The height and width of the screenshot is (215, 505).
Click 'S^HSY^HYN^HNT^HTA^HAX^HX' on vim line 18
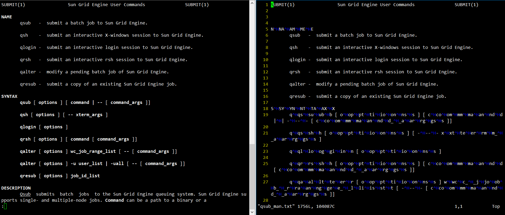[303, 109]
